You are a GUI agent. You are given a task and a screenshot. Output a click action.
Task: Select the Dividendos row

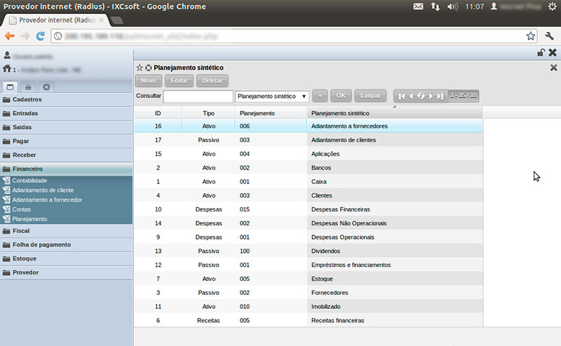click(x=309, y=251)
